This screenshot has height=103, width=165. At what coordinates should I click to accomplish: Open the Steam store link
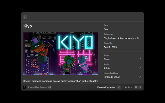click(107, 59)
